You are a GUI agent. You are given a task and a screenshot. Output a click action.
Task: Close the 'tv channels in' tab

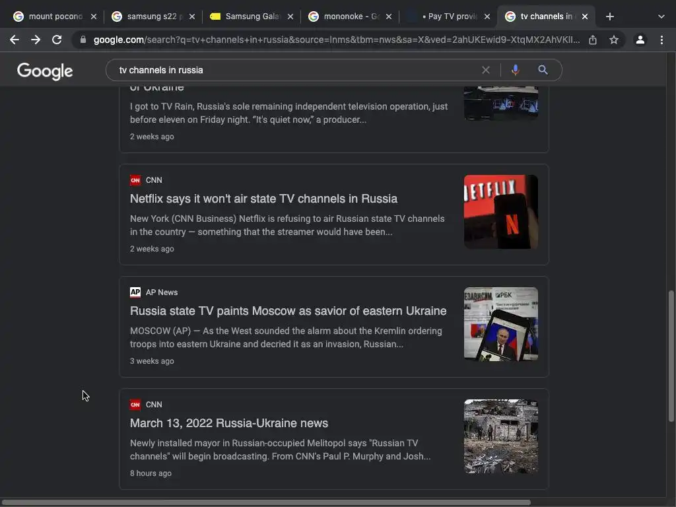pyautogui.click(x=585, y=17)
